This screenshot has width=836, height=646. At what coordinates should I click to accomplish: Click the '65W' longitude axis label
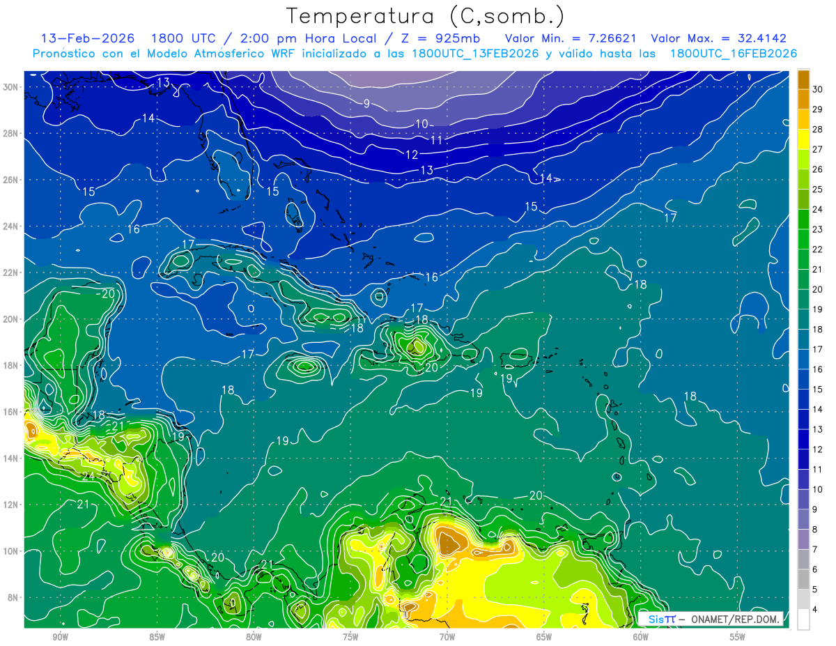(x=544, y=637)
